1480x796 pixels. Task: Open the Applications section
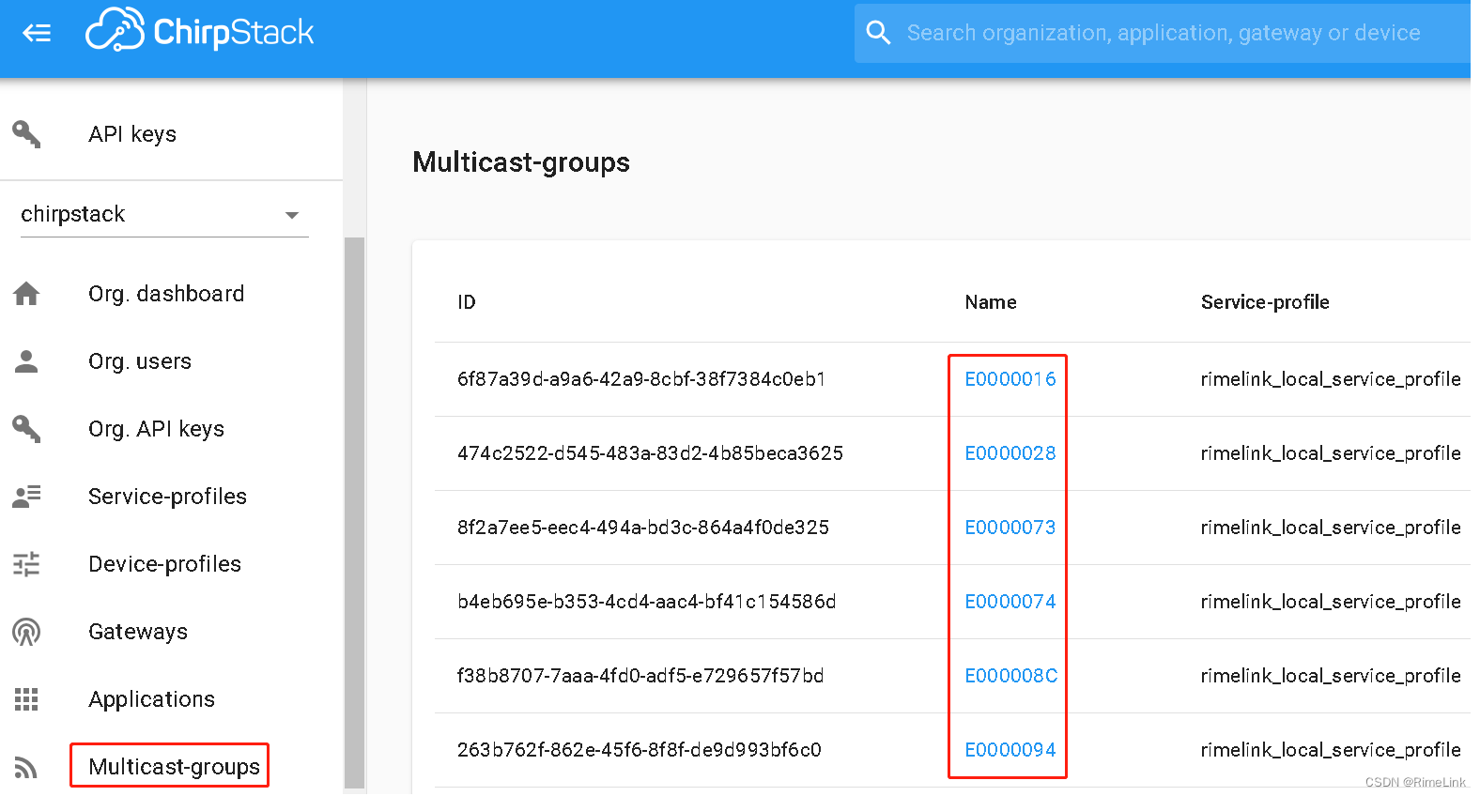pos(151,699)
